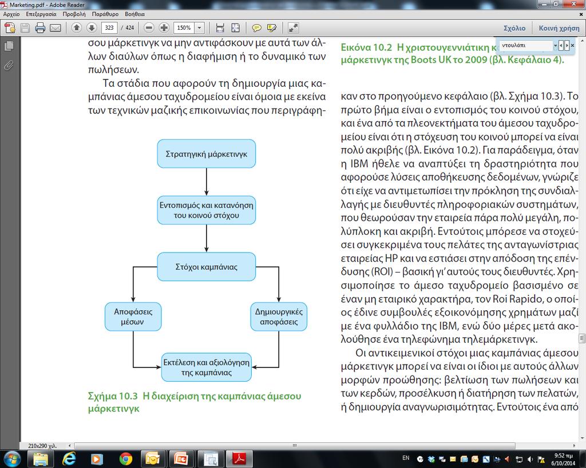586x468 pixels.
Task: Print the document with printer icon
Action: tap(40, 28)
